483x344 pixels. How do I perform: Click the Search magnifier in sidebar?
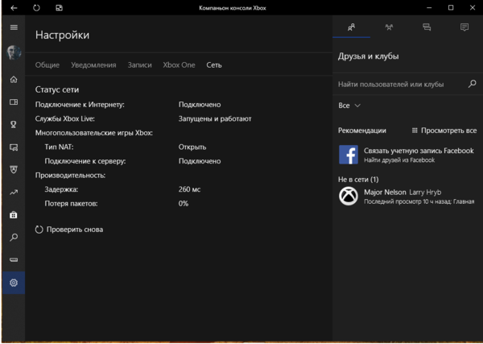click(14, 238)
